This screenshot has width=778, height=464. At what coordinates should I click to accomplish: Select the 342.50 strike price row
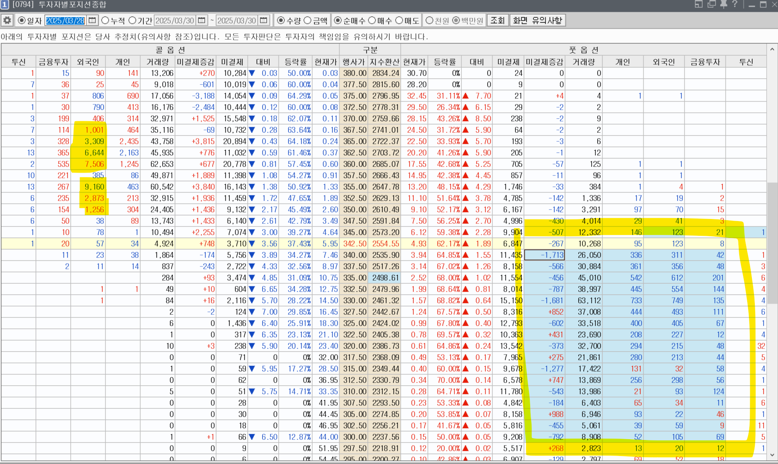(354, 243)
